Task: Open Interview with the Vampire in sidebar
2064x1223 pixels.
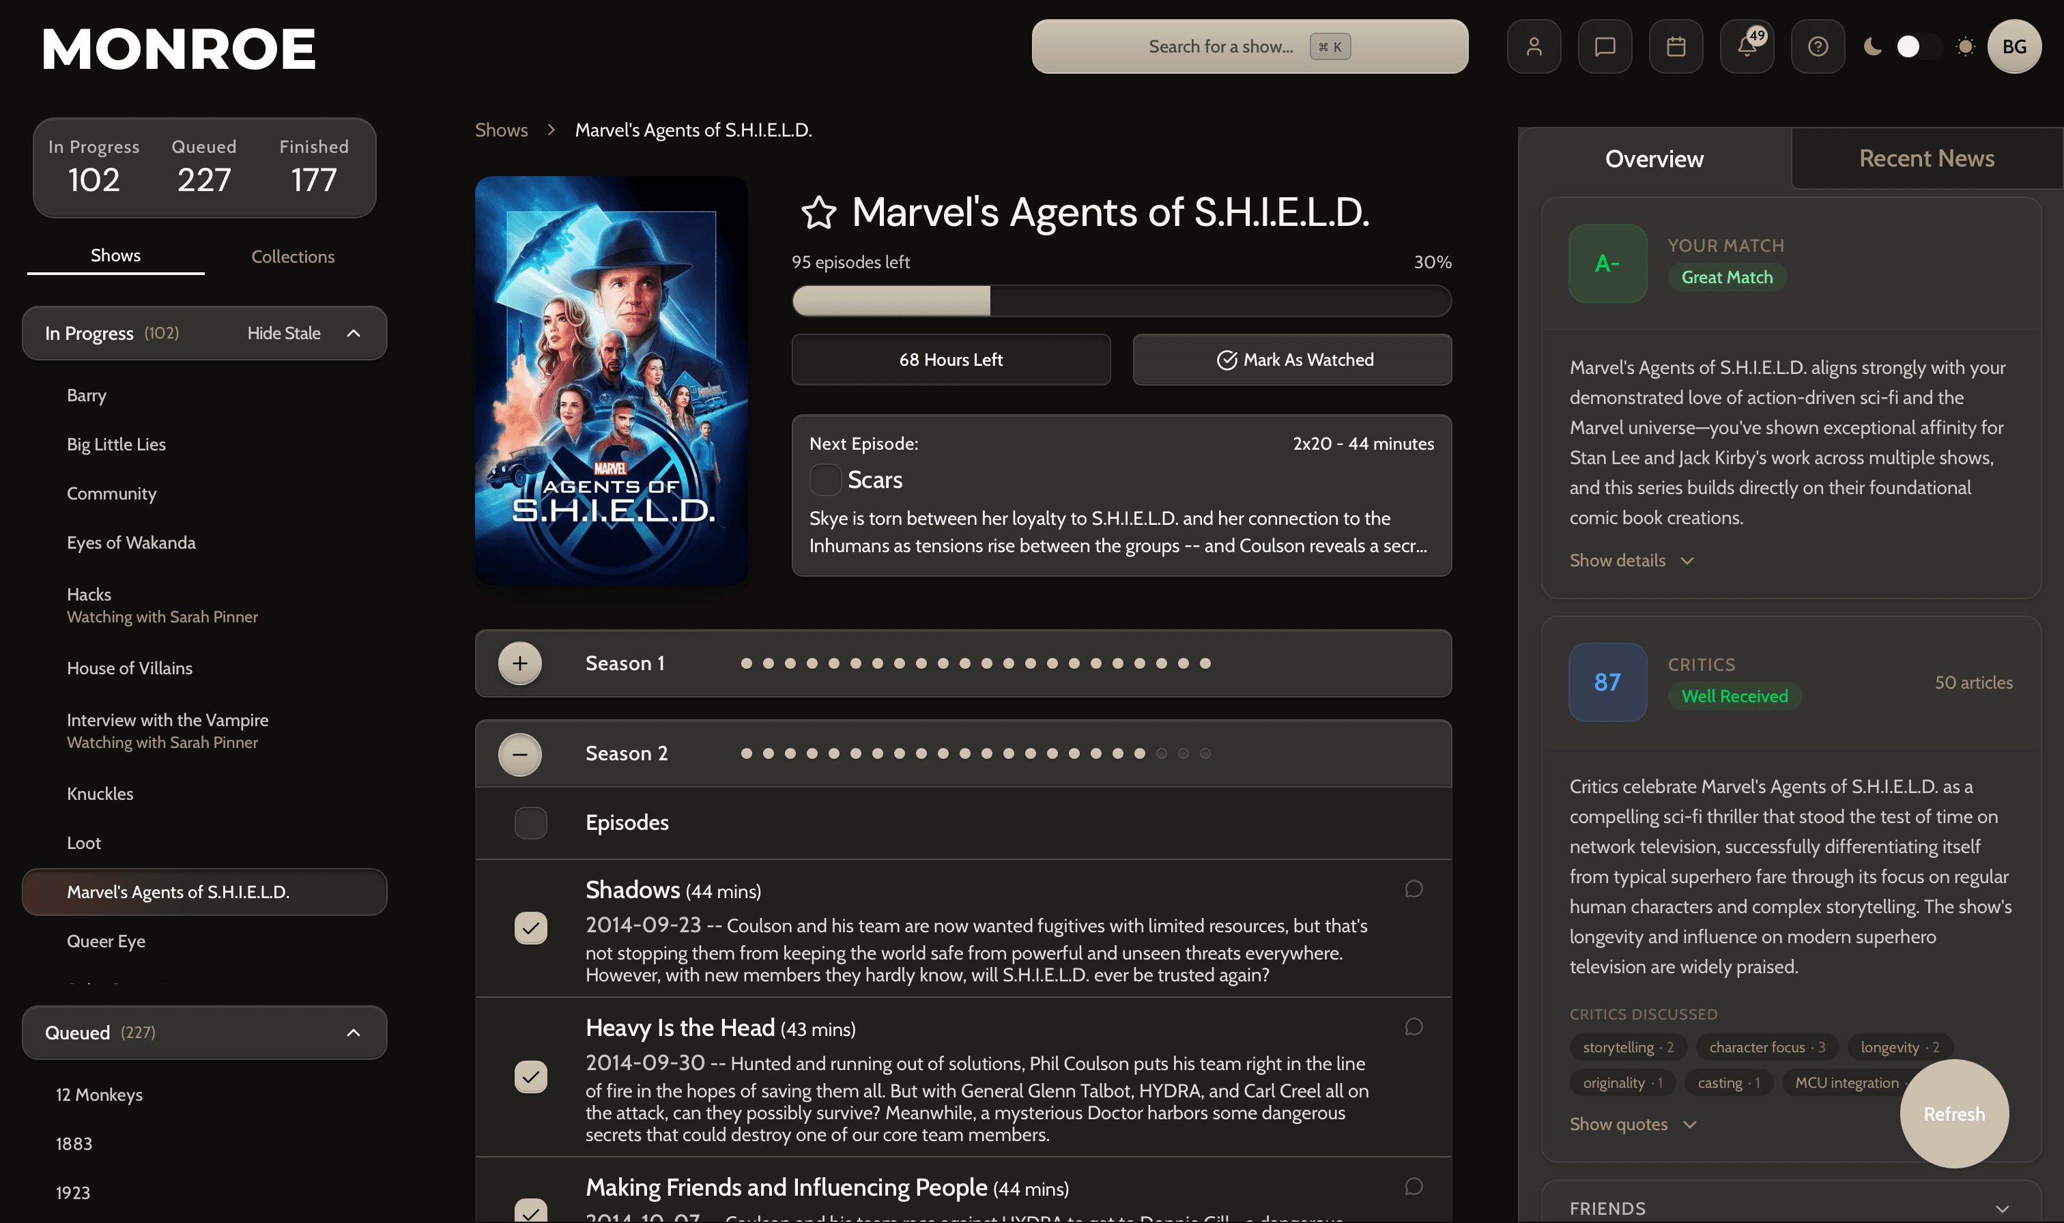Action: click(x=167, y=720)
